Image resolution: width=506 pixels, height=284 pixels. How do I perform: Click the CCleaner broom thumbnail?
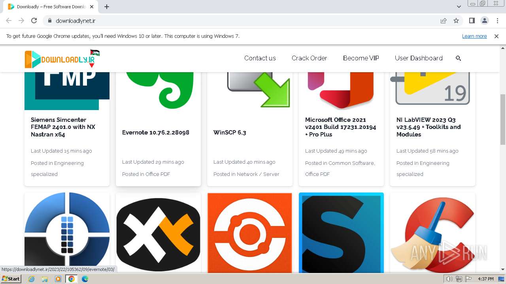[x=432, y=232]
